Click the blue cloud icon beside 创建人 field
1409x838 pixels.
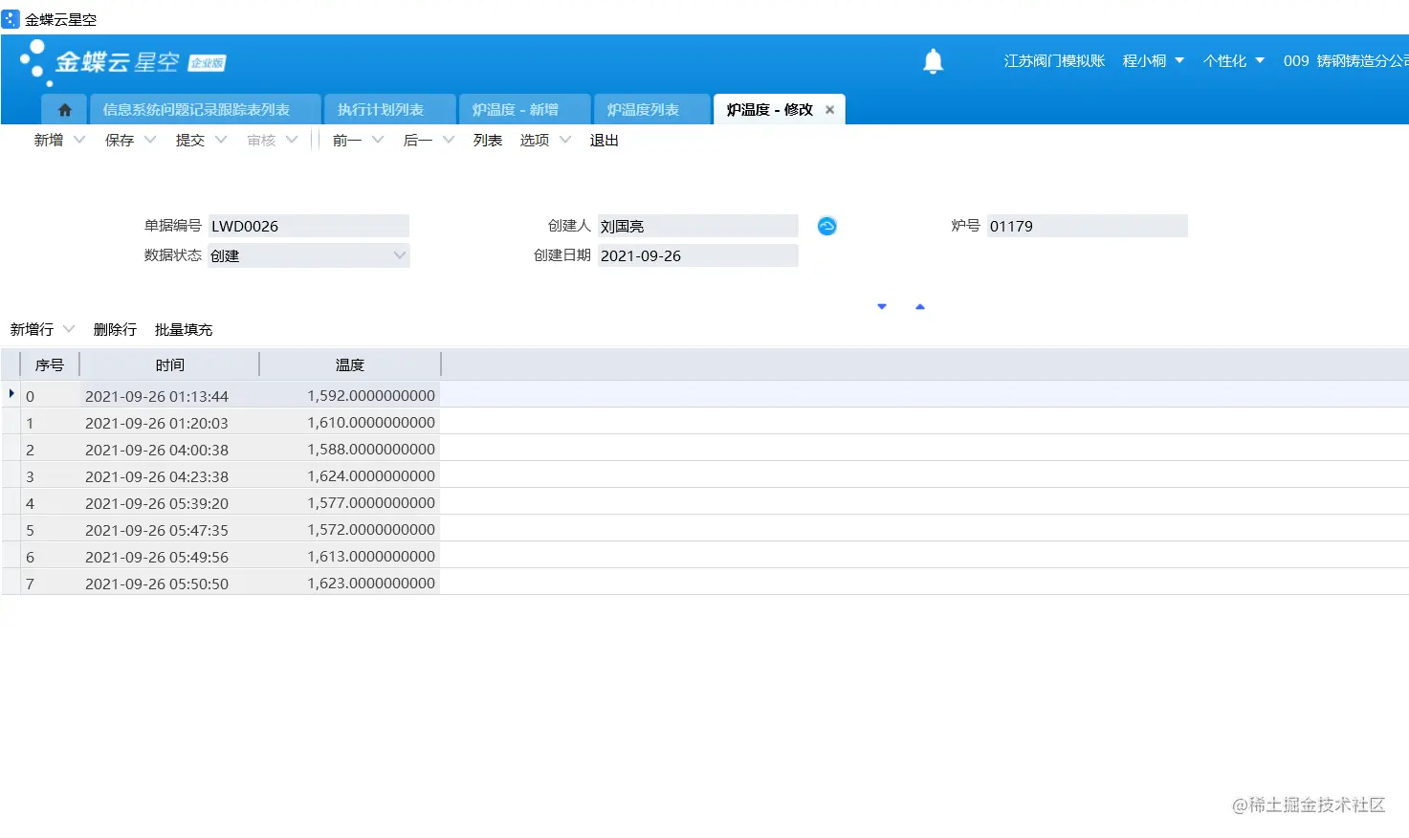(x=826, y=226)
